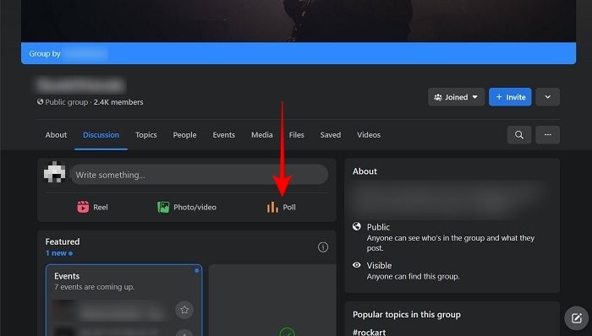Click the profile avatar beside post box
This screenshot has width=592, height=336.
55,172
